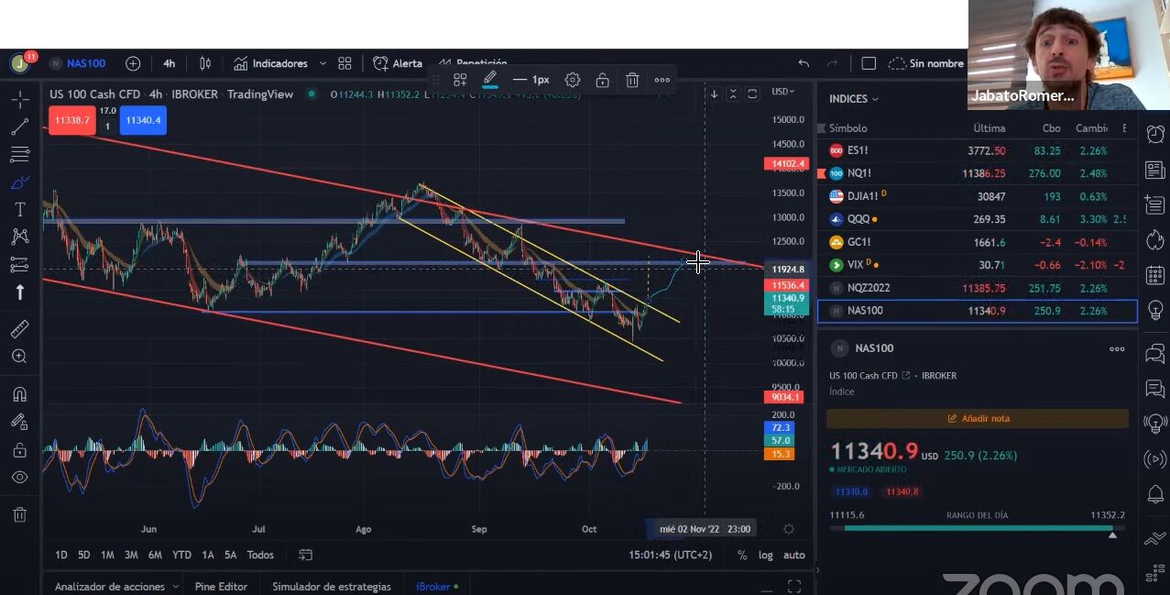1170x595 pixels.
Task: Select the ruler measure tool
Action: [x=19, y=328]
